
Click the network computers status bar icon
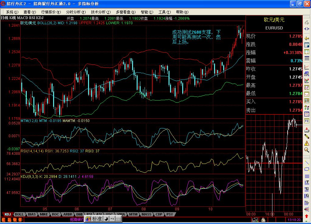[x=255, y=220]
